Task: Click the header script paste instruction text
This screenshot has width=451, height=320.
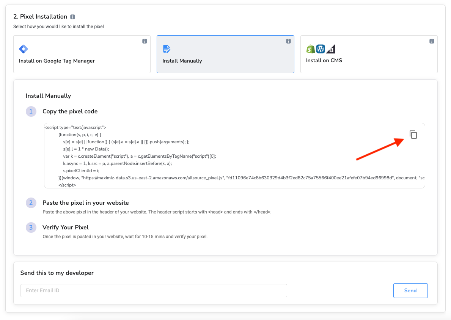Action: coord(157,212)
